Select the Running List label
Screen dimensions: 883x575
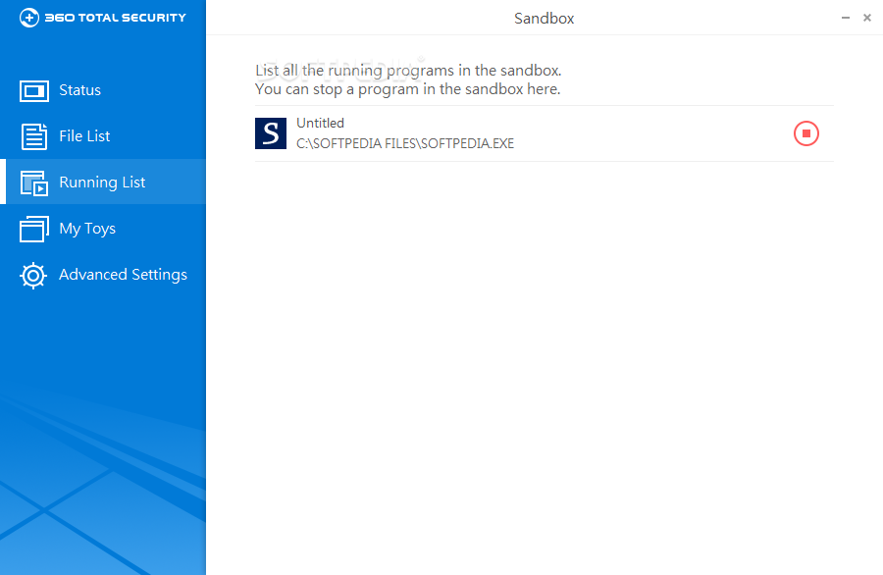click(x=102, y=183)
